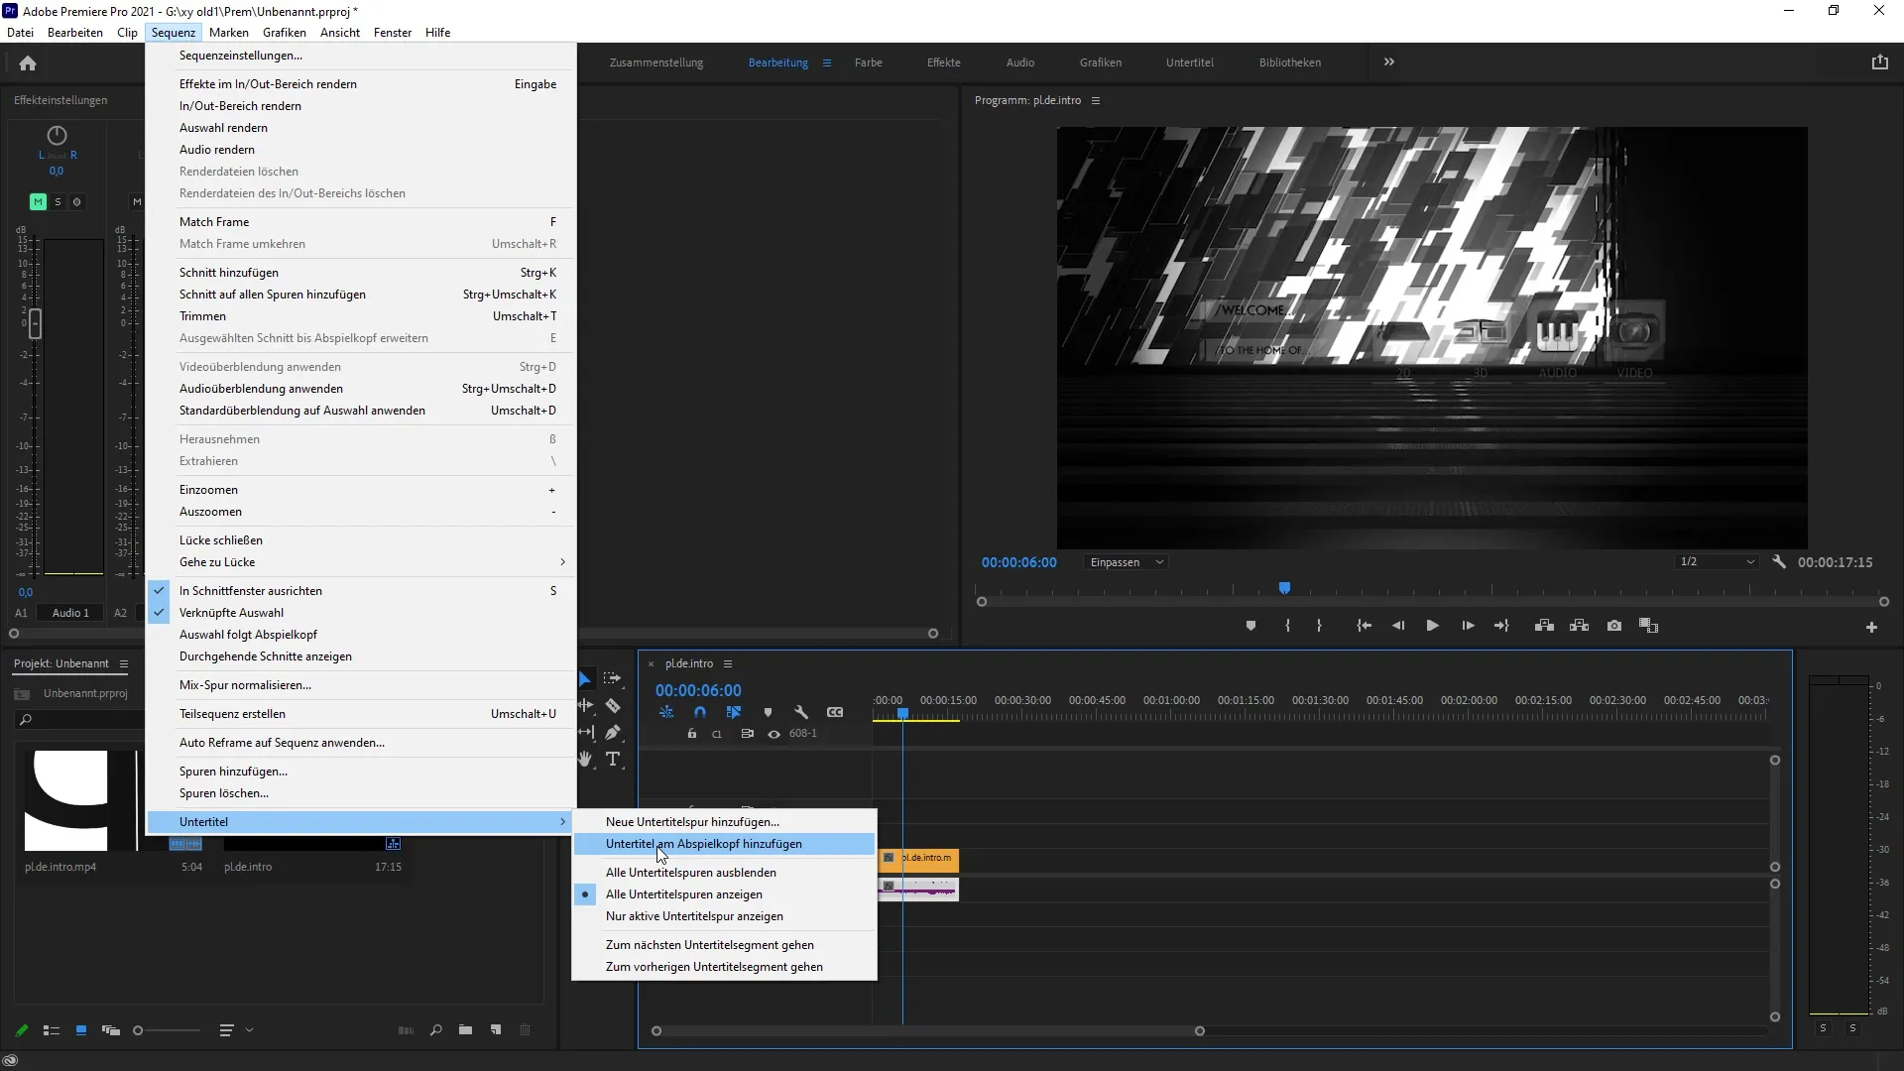Select the Type tool
The height and width of the screenshot is (1071, 1904).
tap(613, 759)
